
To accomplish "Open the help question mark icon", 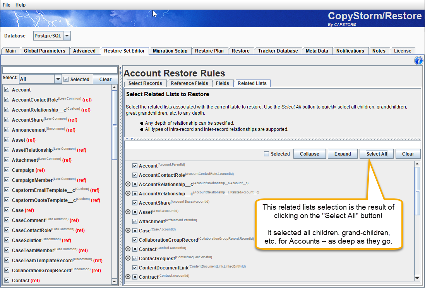I will (x=418, y=61).
